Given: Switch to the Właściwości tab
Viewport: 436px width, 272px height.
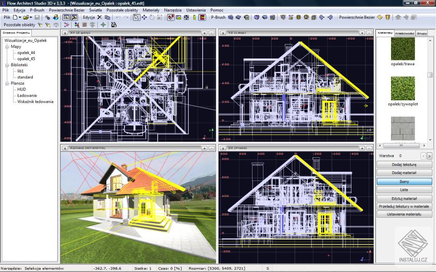Looking at the screenshot, I should (406, 32).
